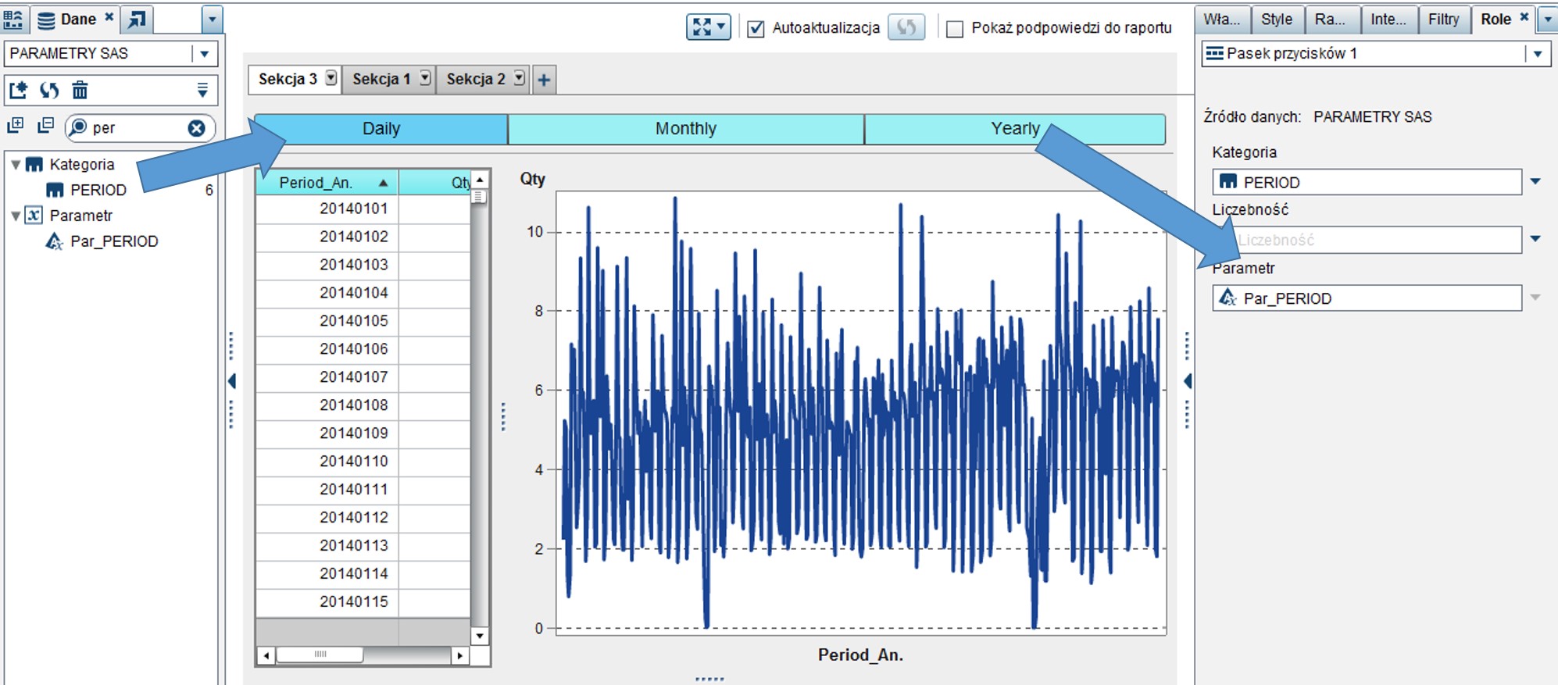Close the Dane tab
Image resolution: width=1558 pixels, height=685 pixels.
pos(109,16)
